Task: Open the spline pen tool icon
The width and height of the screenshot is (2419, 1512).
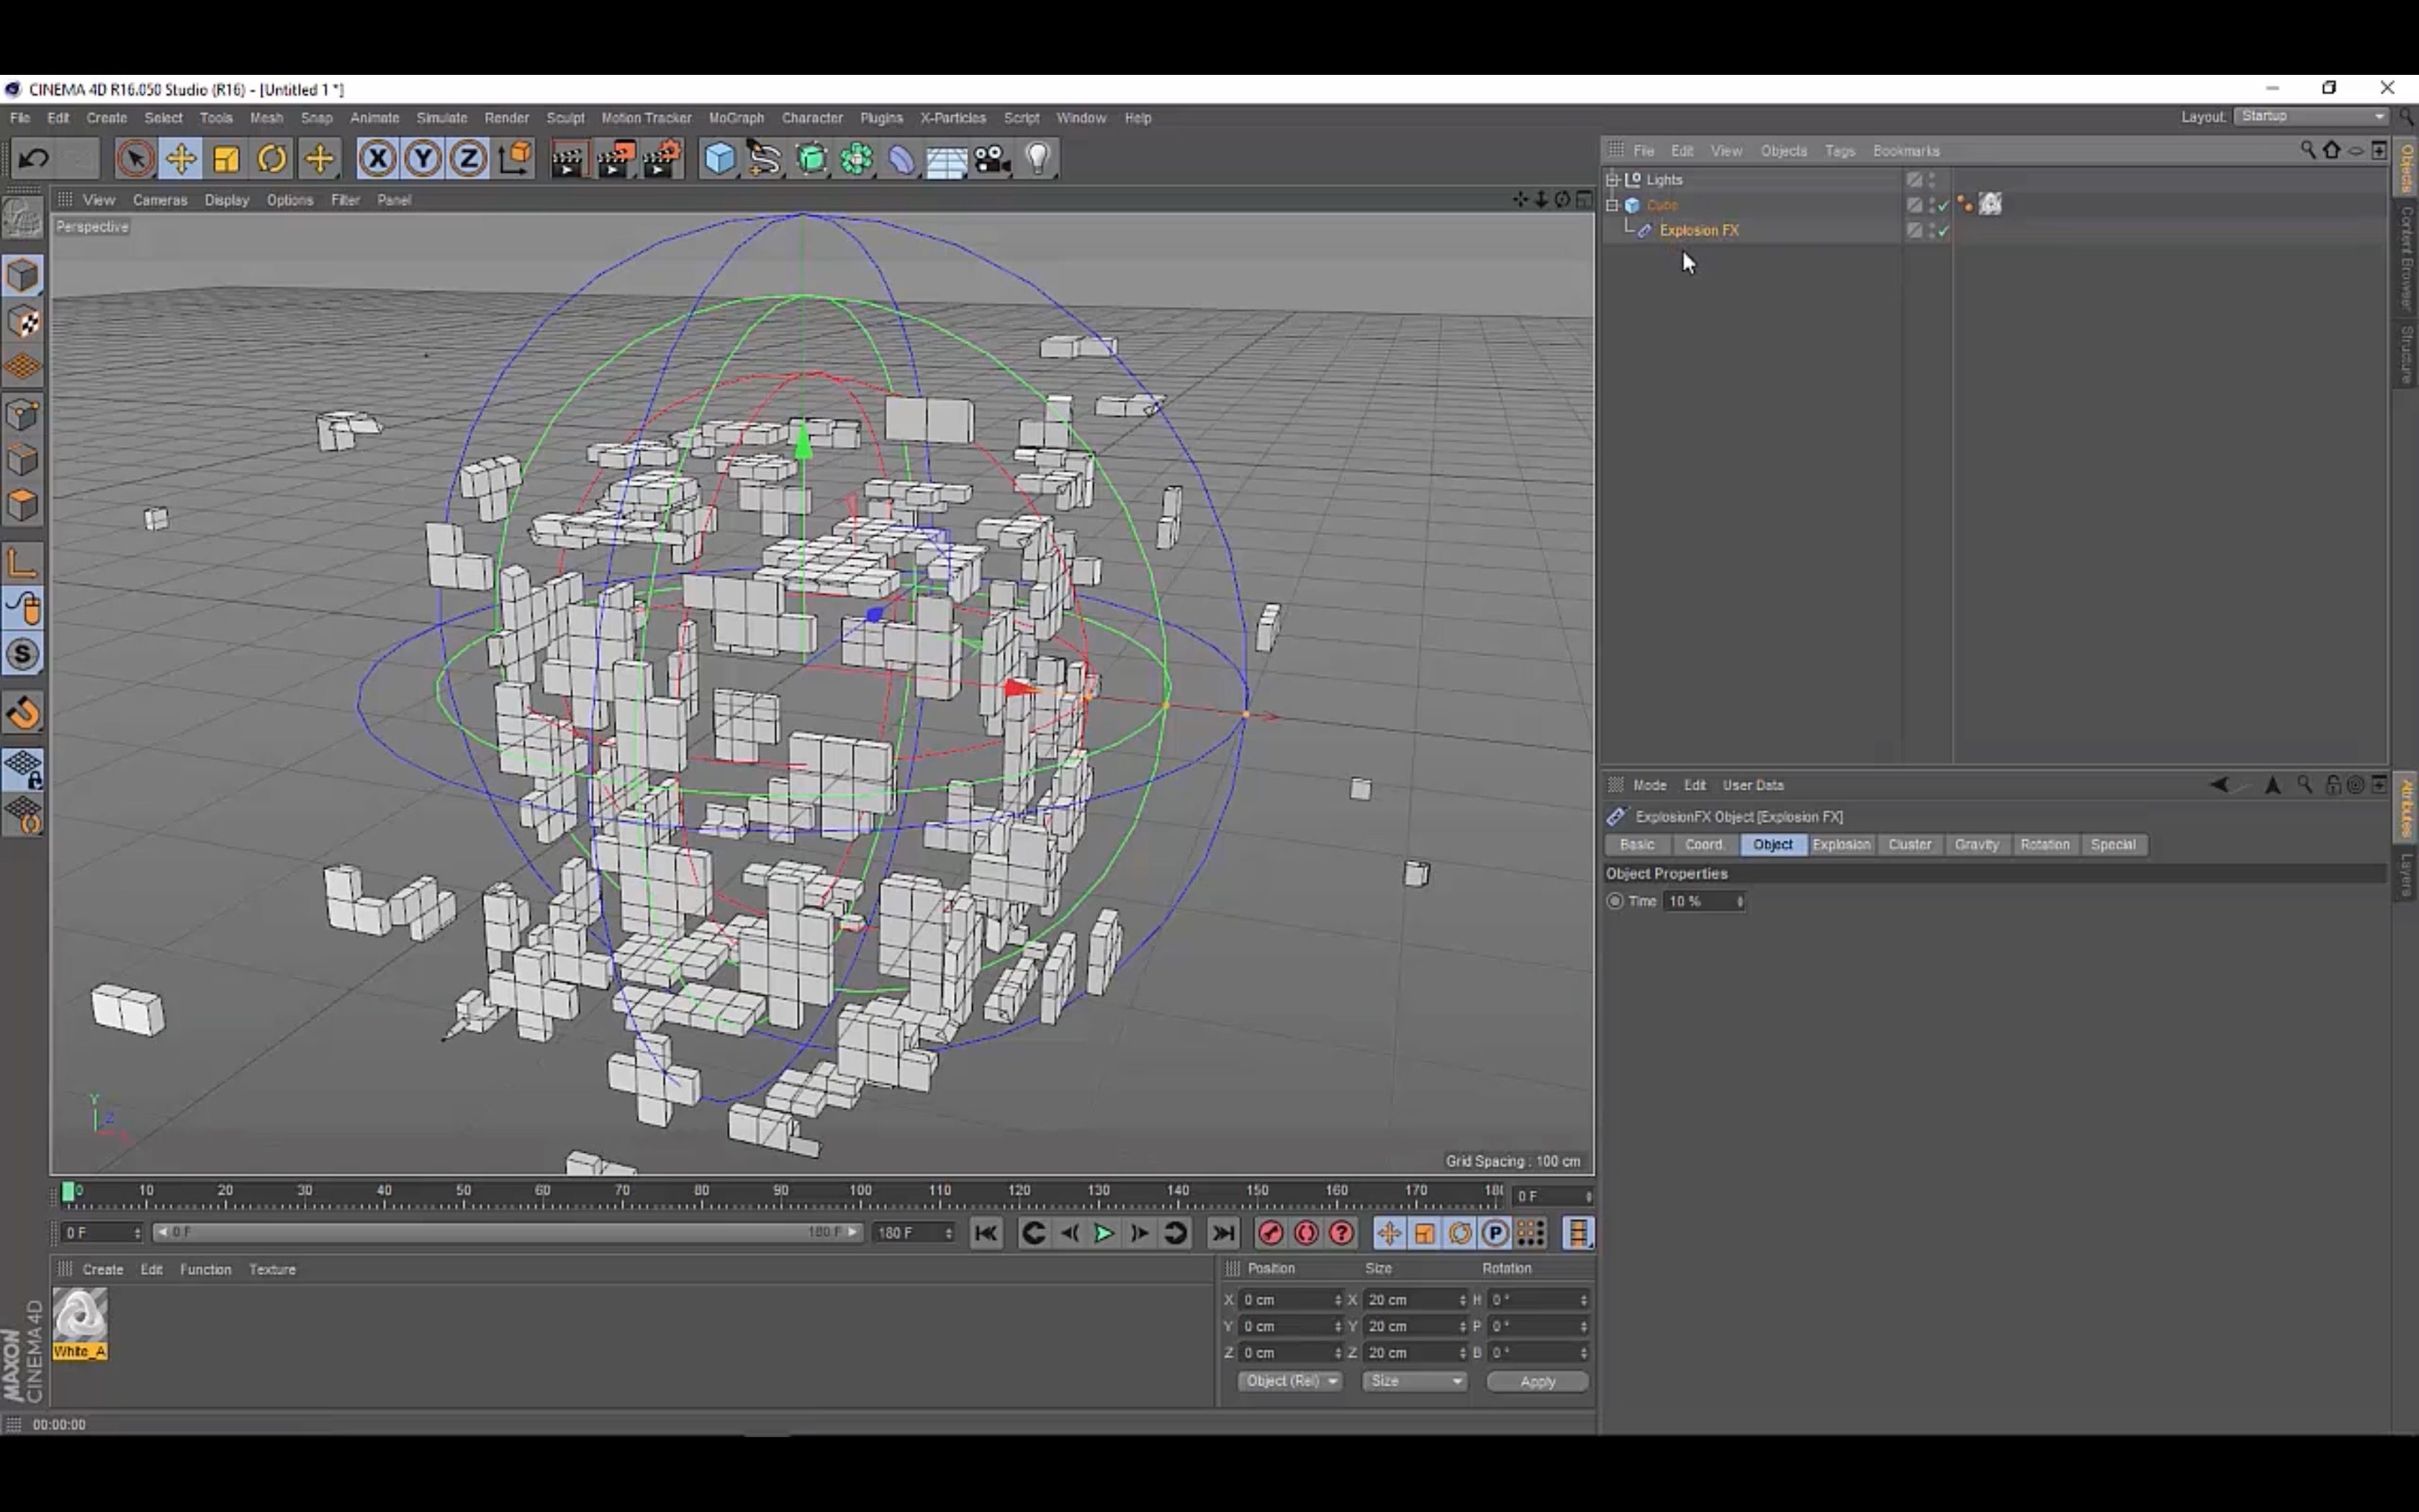Action: pos(765,159)
